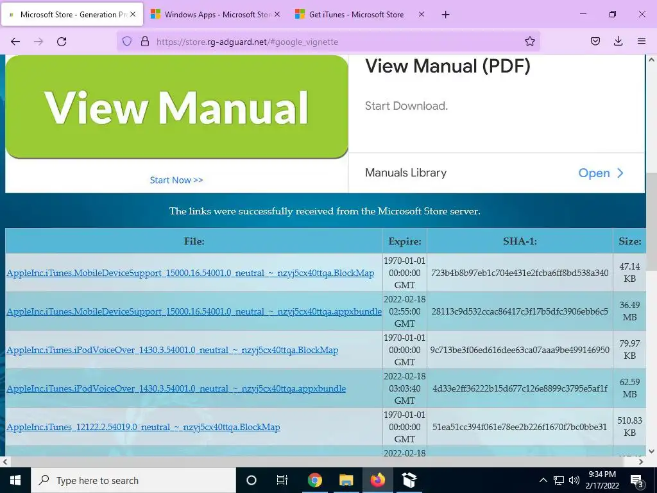The height and width of the screenshot is (493, 657).
Task: Click the 36.49 MB size cell
Action: (x=630, y=311)
